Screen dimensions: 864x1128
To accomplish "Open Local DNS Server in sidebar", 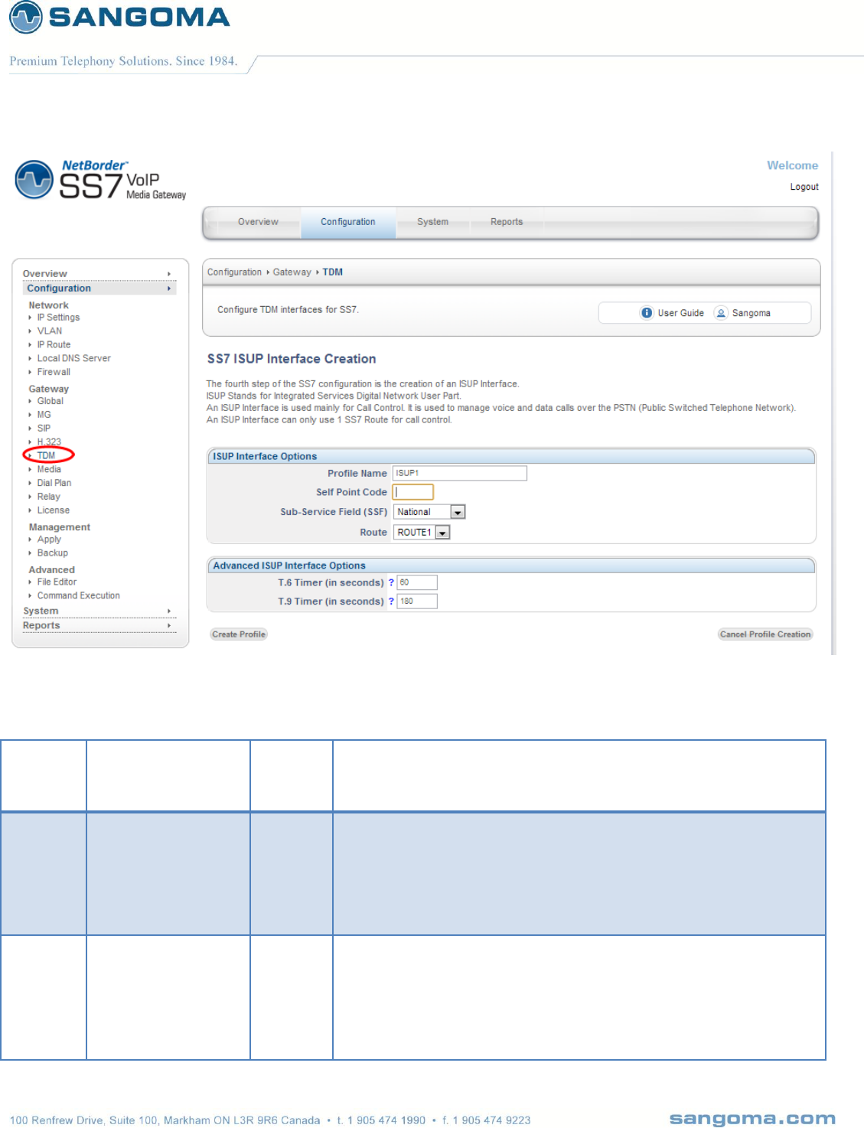I will click(74, 359).
